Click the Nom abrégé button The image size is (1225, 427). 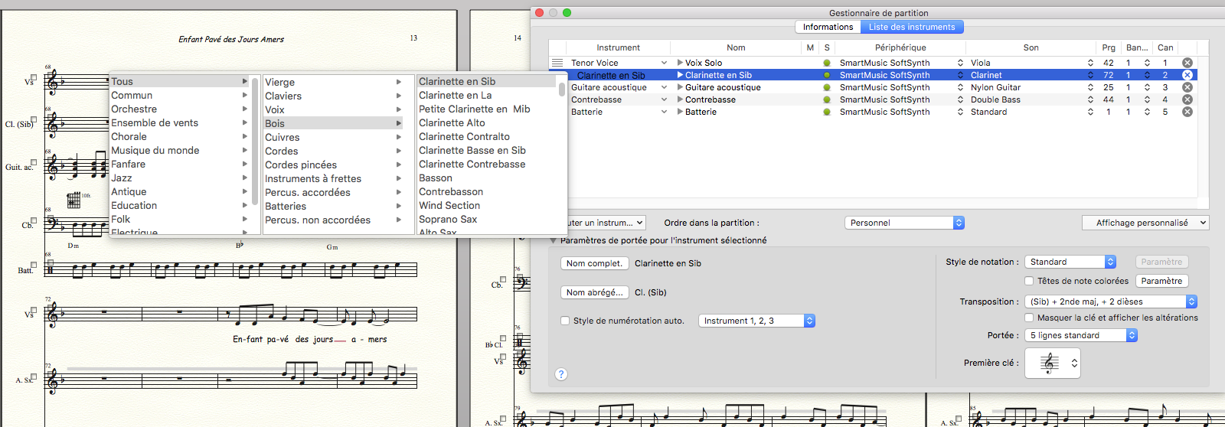(594, 292)
